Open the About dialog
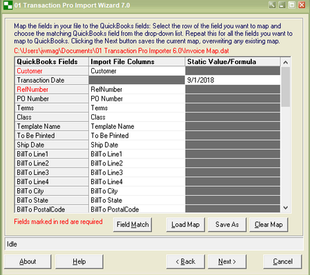 point(28,261)
